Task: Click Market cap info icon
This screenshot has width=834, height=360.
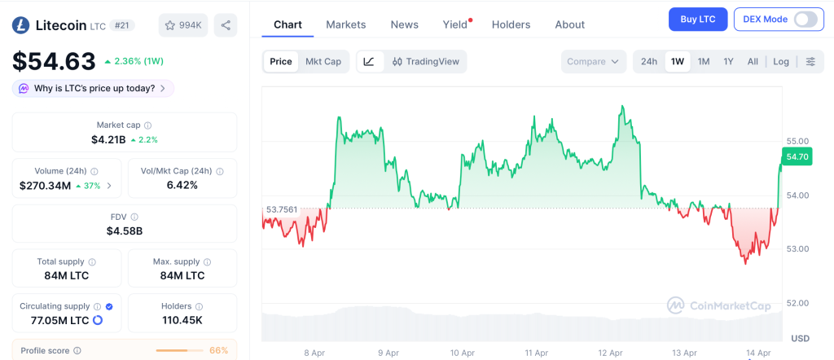Action: click(147, 125)
